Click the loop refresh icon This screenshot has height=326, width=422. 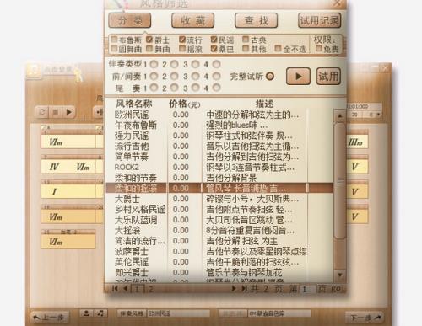pos(42,112)
